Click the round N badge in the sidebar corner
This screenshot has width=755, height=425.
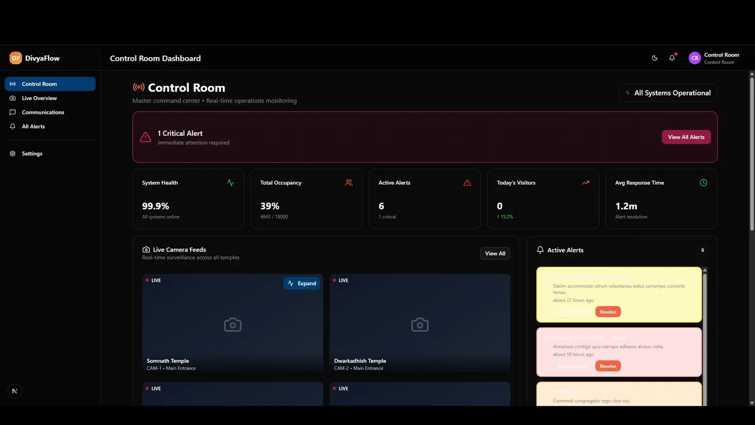pyautogui.click(x=15, y=391)
